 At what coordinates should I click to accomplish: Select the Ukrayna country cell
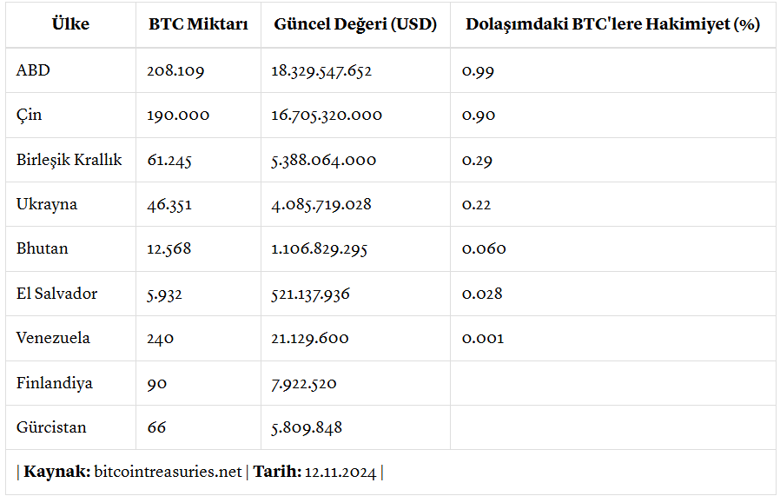click(x=46, y=205)
